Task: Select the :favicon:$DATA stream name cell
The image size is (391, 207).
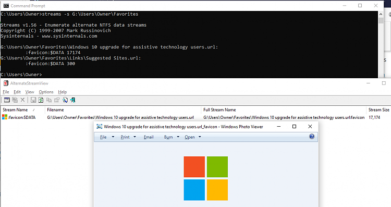Action: tap(22, 117)
